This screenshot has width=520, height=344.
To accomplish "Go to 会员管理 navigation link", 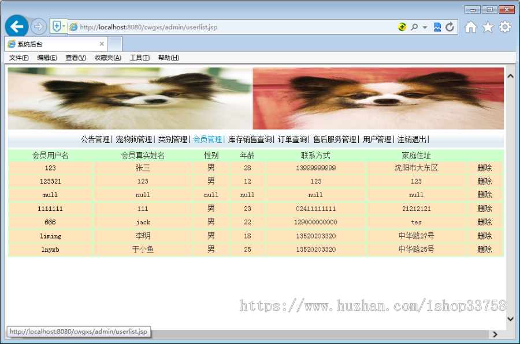I will [x=207, y=139].
